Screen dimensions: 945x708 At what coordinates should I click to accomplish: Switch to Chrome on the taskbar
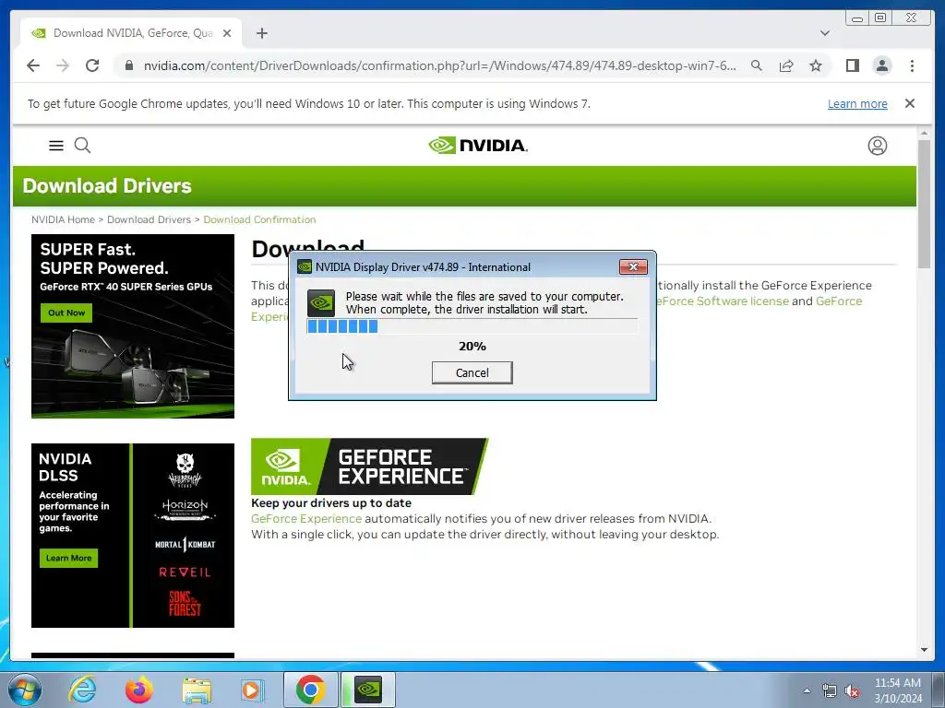click(310, 690)
